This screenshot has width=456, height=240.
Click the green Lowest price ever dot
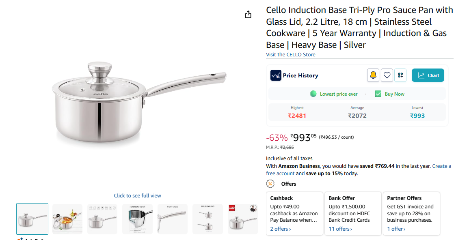point(313,94)
